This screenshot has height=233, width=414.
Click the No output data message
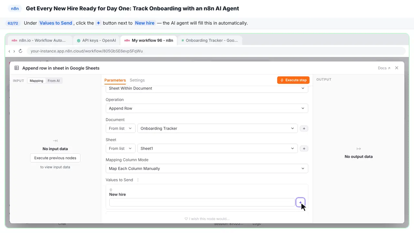[359, 157]
